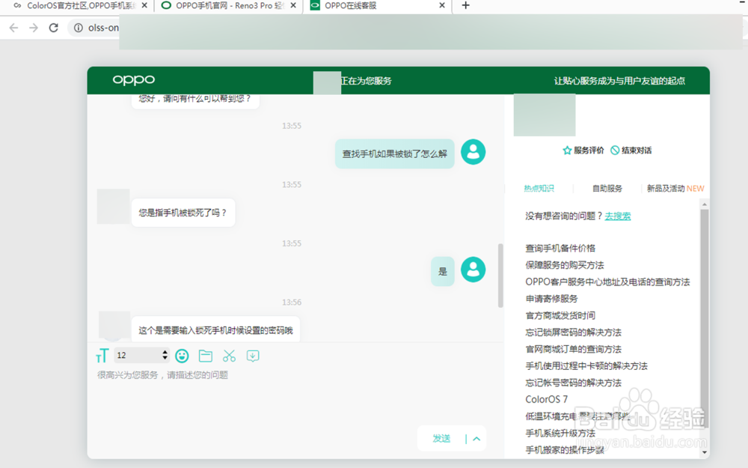Click the 发送 send button
The width and height of the screenshot is (748, 468).
click(441, 438)
